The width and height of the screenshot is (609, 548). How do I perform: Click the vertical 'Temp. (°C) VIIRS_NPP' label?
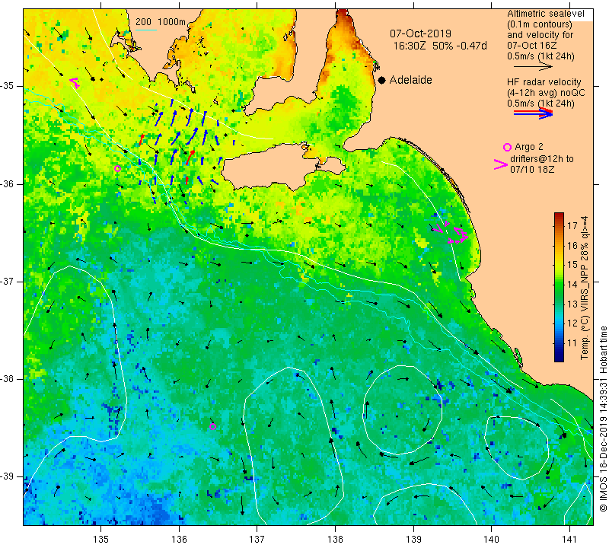pos(585,288)
